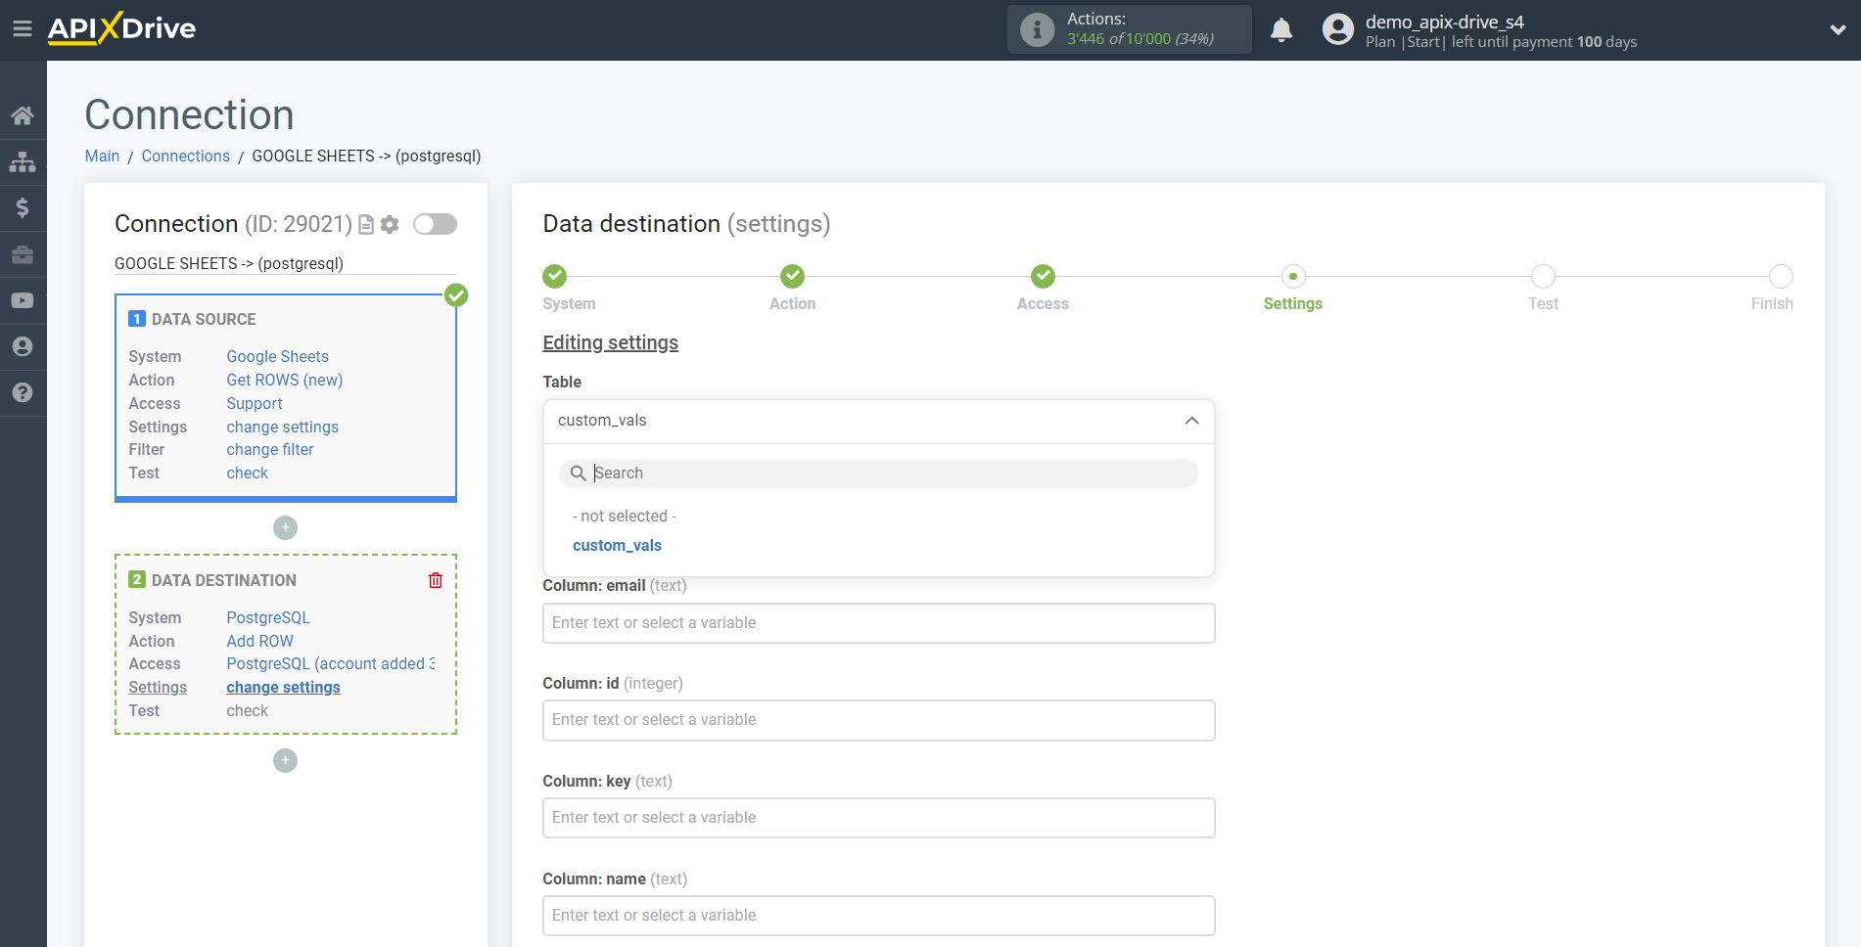Screen dimensions: 1861x947
Task: Click the change filter link
Action: click(269, 449)
